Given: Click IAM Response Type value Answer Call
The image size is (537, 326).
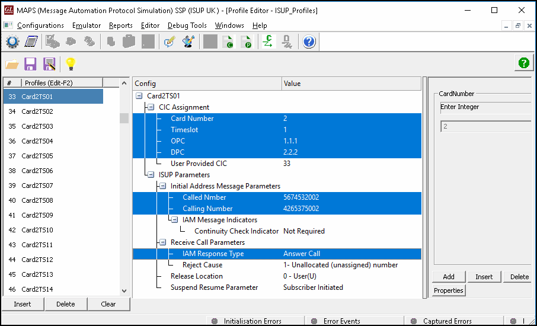Looking at the screenshot, I should [302, 254].
